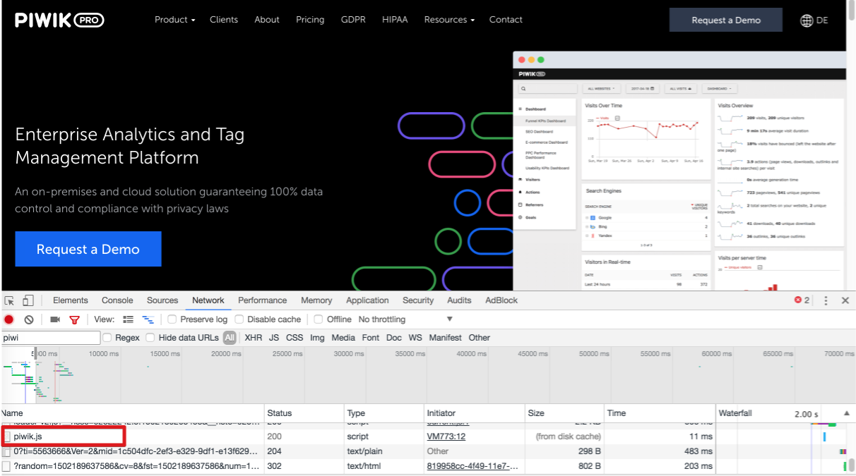Filter requests by JS
The width and height of the screenshot is (856, 476).
274,338
